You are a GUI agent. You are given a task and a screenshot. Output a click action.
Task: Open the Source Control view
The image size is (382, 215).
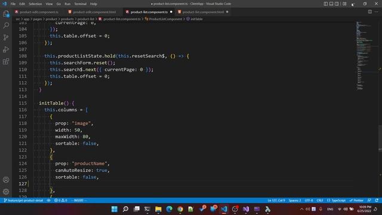(6, 37)
